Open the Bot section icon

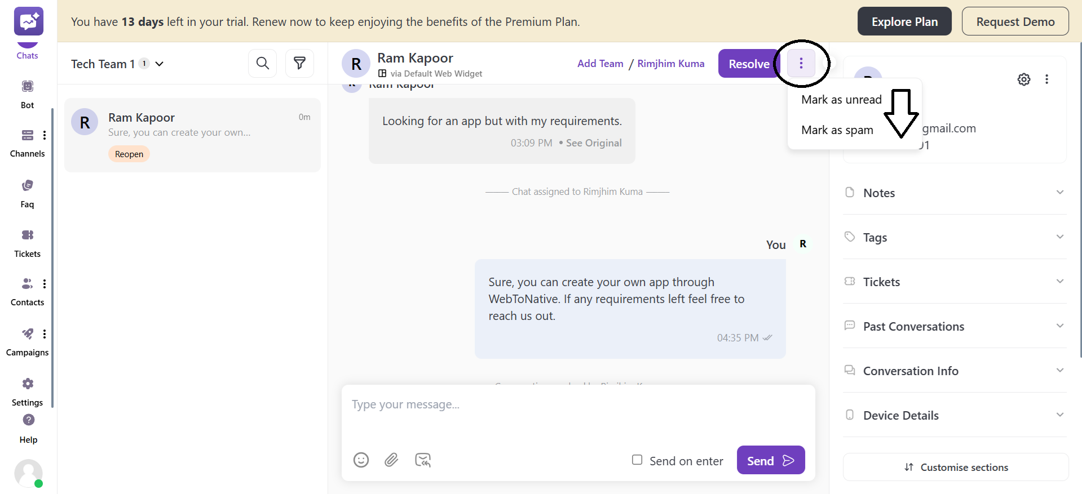pyautogui.click(x=28, y=86)
